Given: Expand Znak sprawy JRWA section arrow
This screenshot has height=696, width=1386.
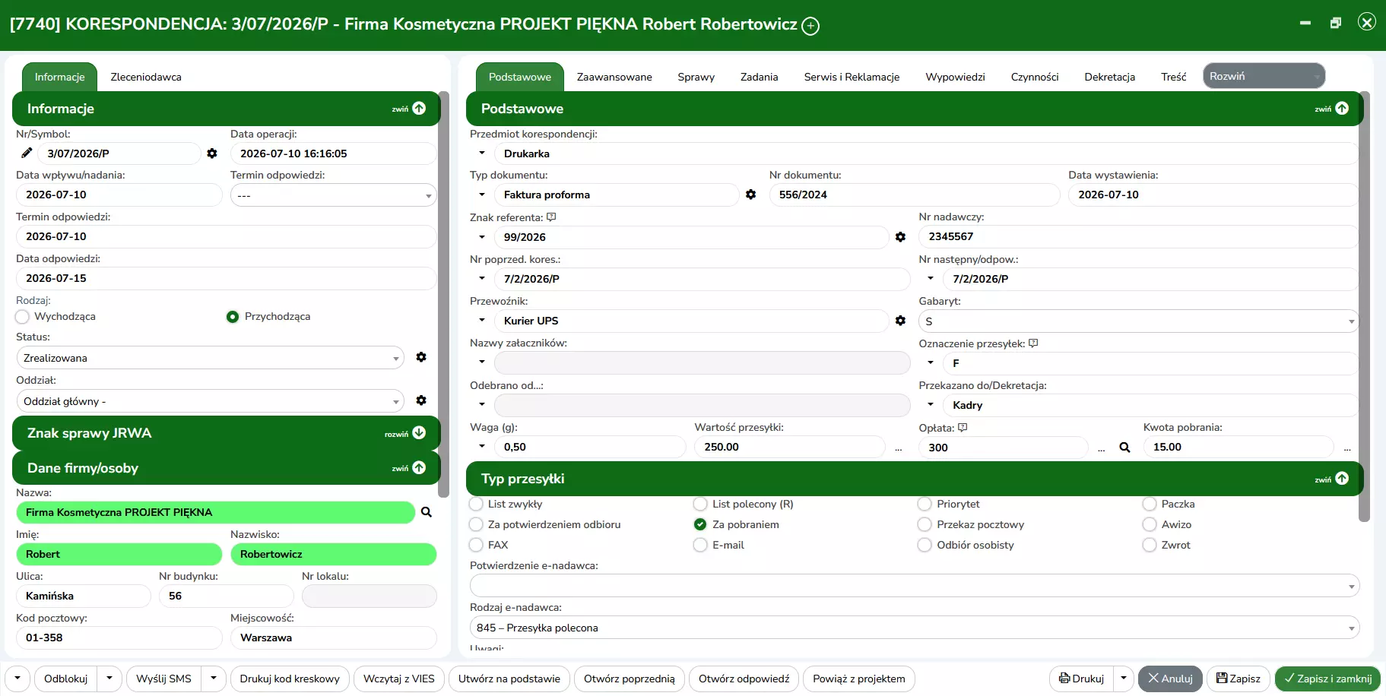Looking at the screenshot, I should (419, 433).
